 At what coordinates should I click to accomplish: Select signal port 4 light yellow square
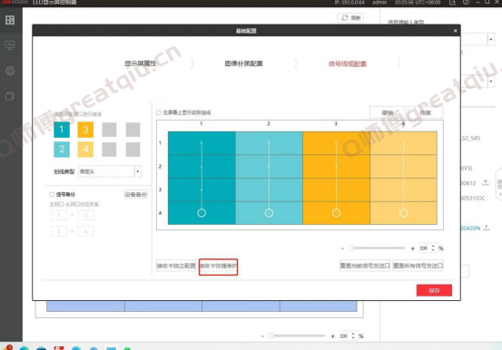coord(85,149)
